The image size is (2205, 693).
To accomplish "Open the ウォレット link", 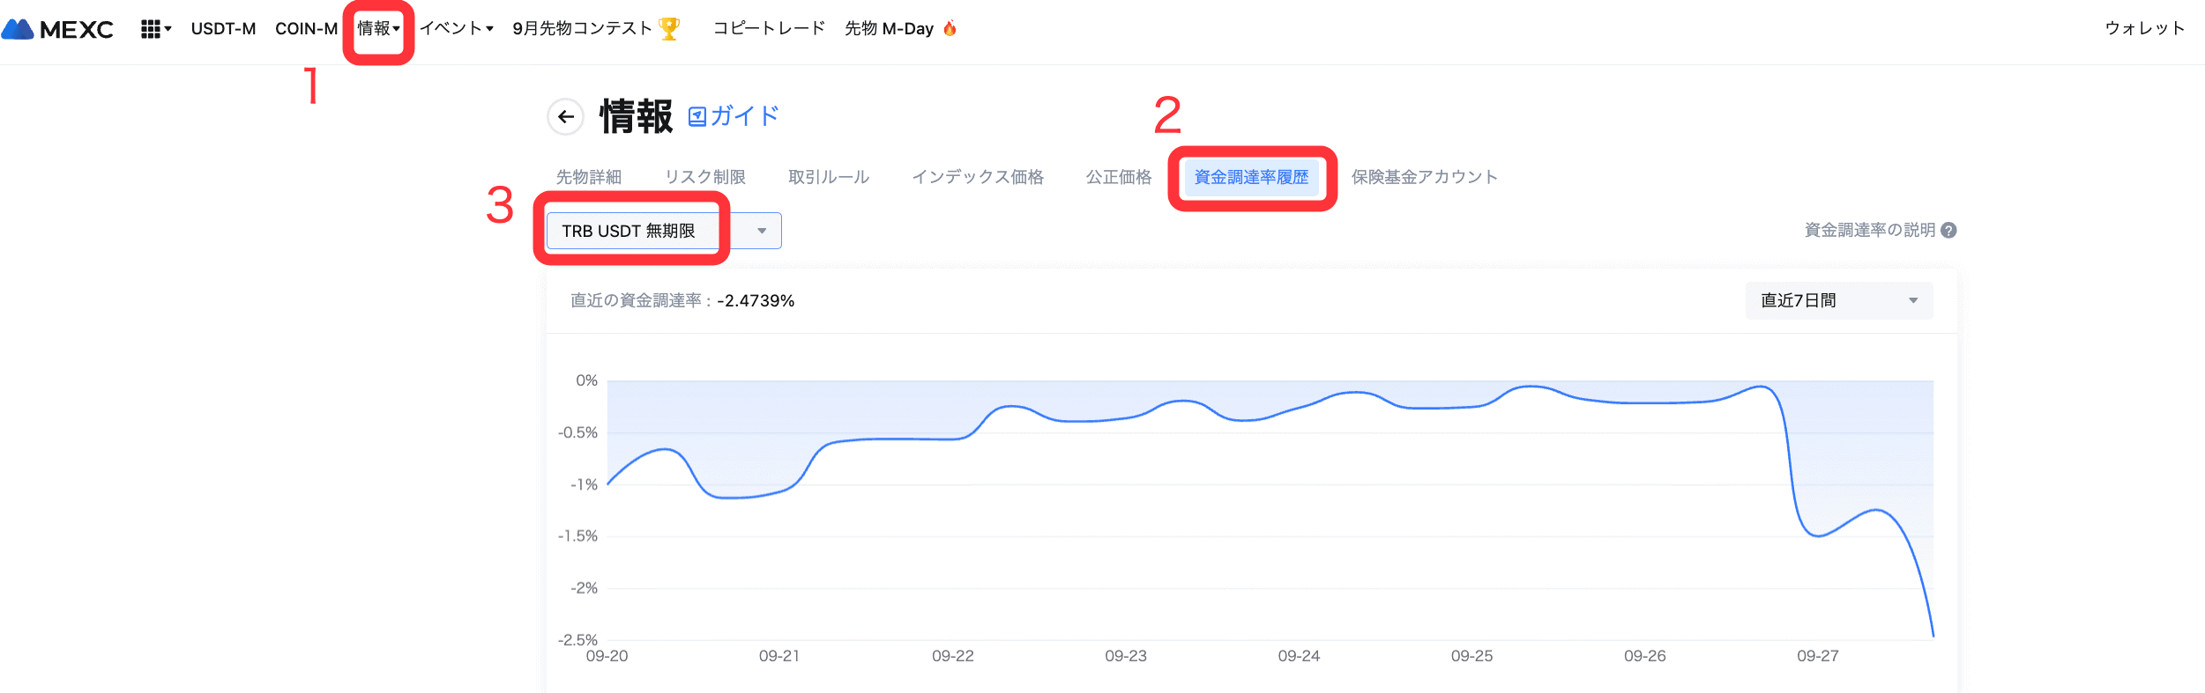I will pyautogui.click(x=2144, y=29).
